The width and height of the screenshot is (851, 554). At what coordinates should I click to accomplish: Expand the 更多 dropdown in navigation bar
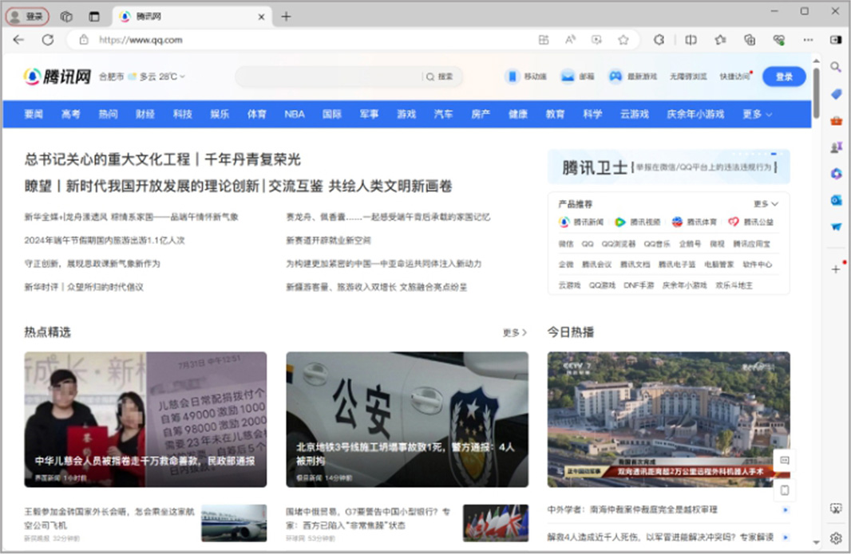(757, 115)
